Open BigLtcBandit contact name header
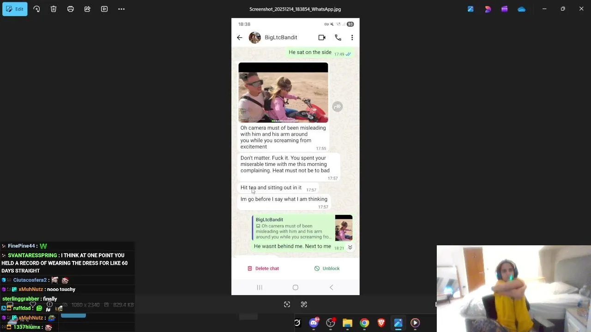This screenshot has height=332, width=591. (281, 37)
